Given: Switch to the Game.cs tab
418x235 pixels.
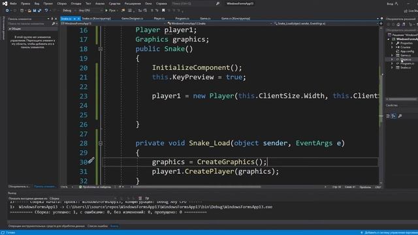Looking at the screenshot, I should click(205, 18).
